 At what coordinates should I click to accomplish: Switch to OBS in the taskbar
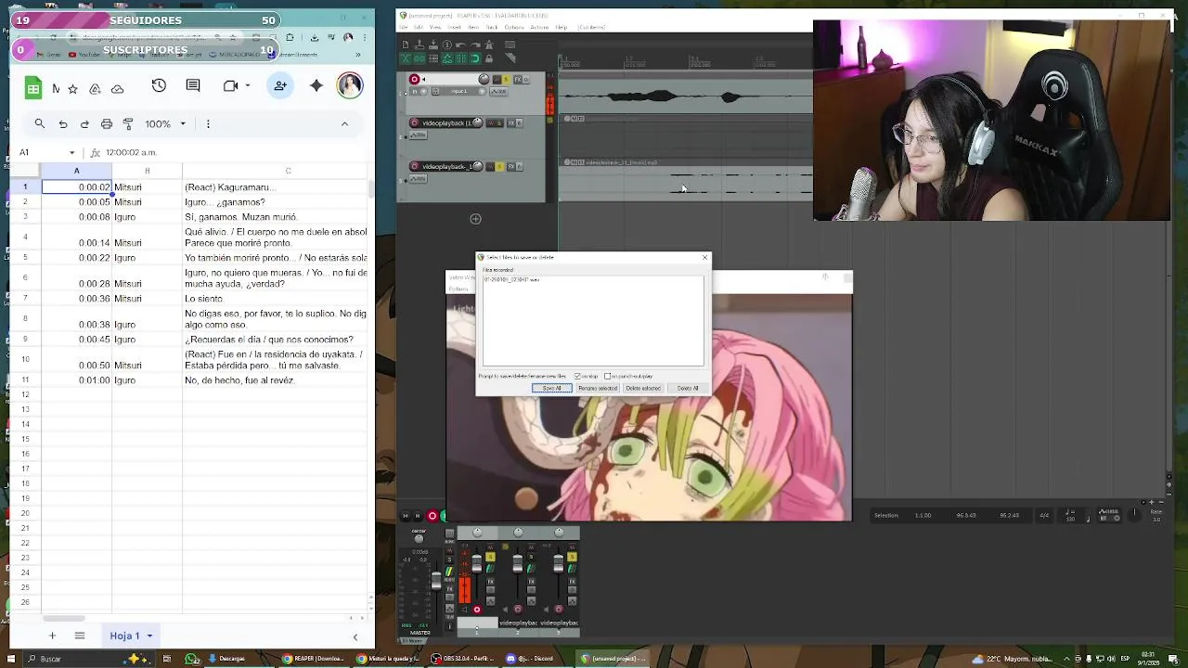461,659
